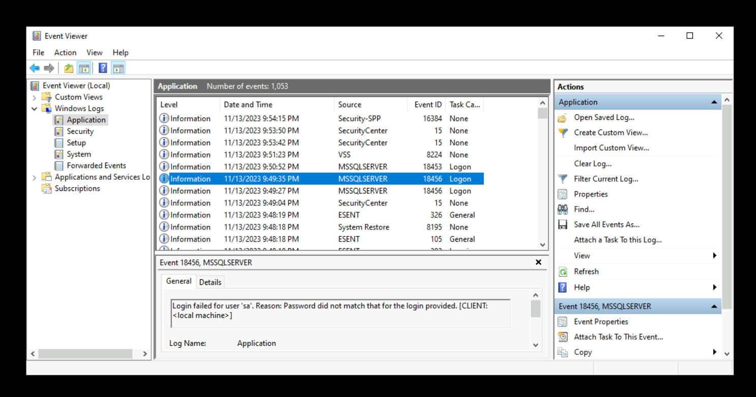Image resolution: width=756 pixels, height=397 pixels.
Task: Click the green Refresh icon
Action: pyautogui.click(x=563, y=272)
